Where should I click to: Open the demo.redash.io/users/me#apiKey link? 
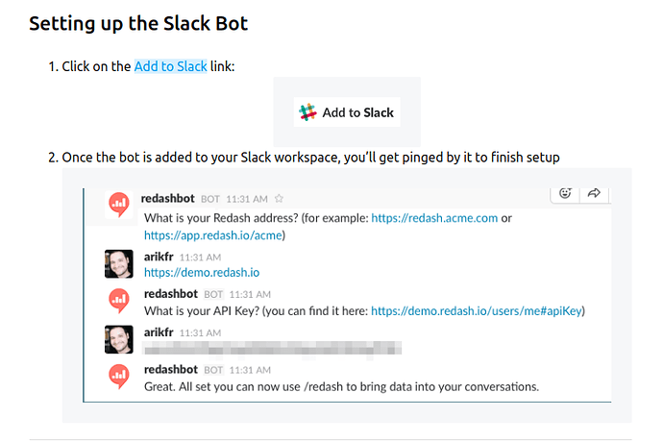477,311
